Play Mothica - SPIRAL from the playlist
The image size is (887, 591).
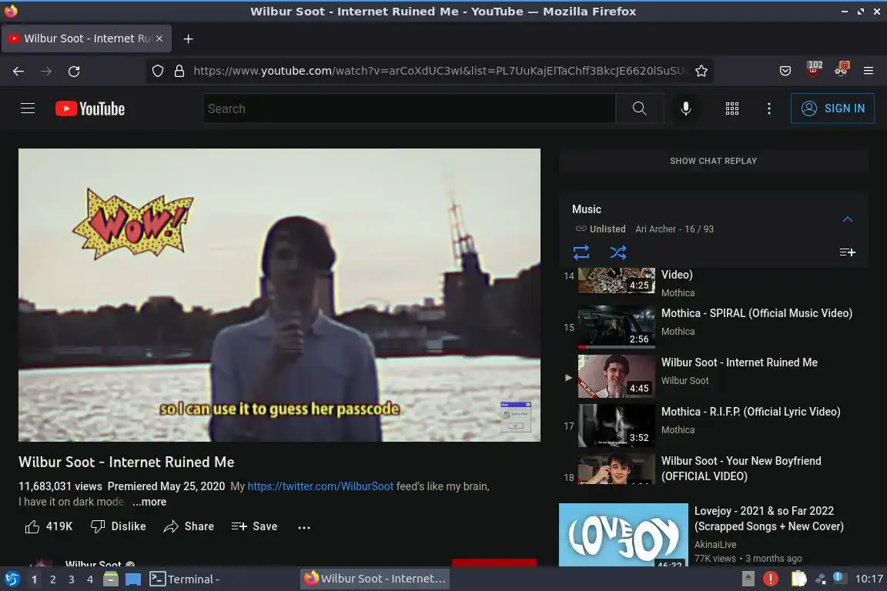pos(714,327)
